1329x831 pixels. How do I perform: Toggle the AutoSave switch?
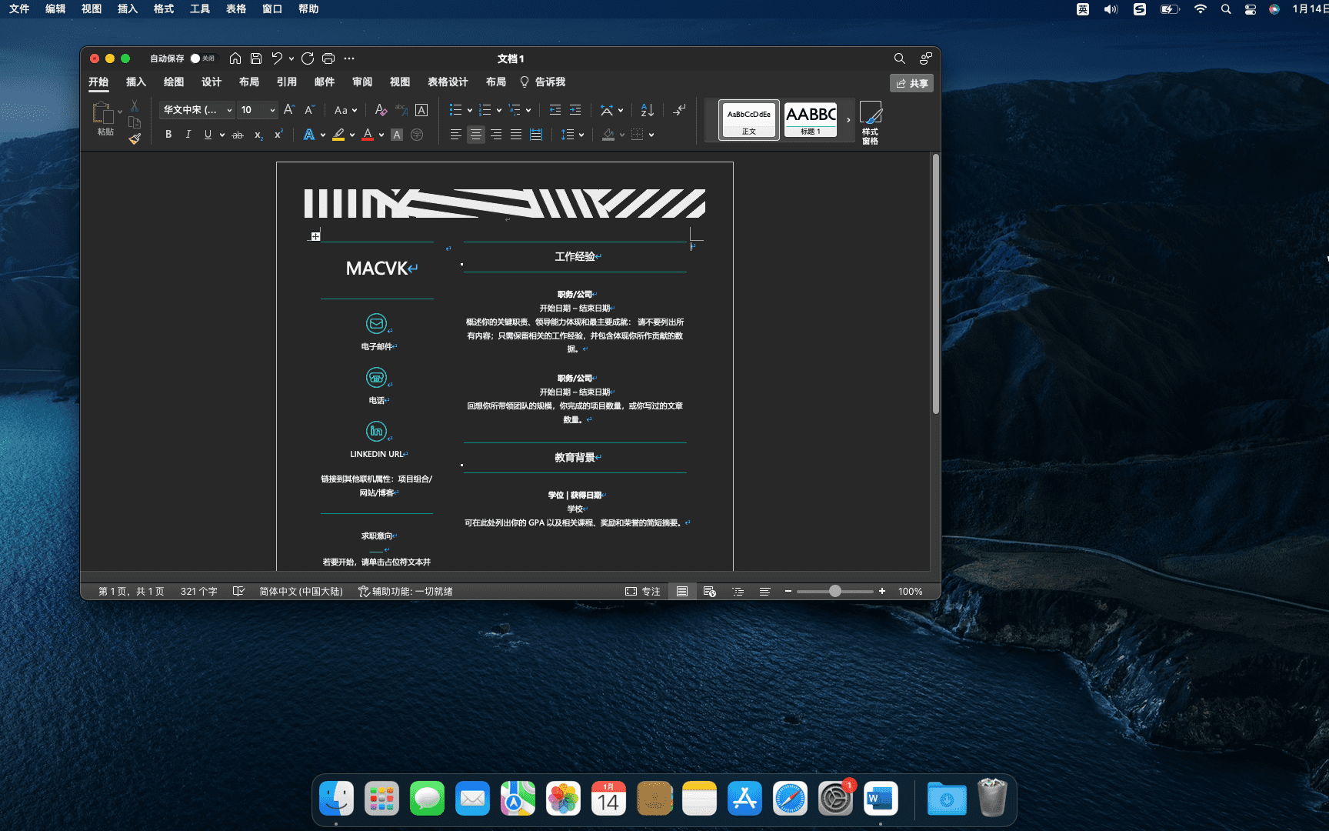pyautogui.click(x=202, y=58)
